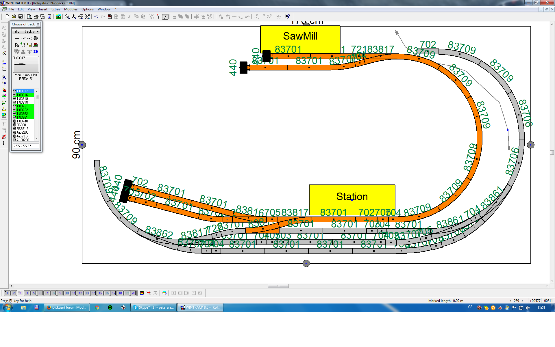
Task: Click the print preview icon
Action: click(29, 17)
